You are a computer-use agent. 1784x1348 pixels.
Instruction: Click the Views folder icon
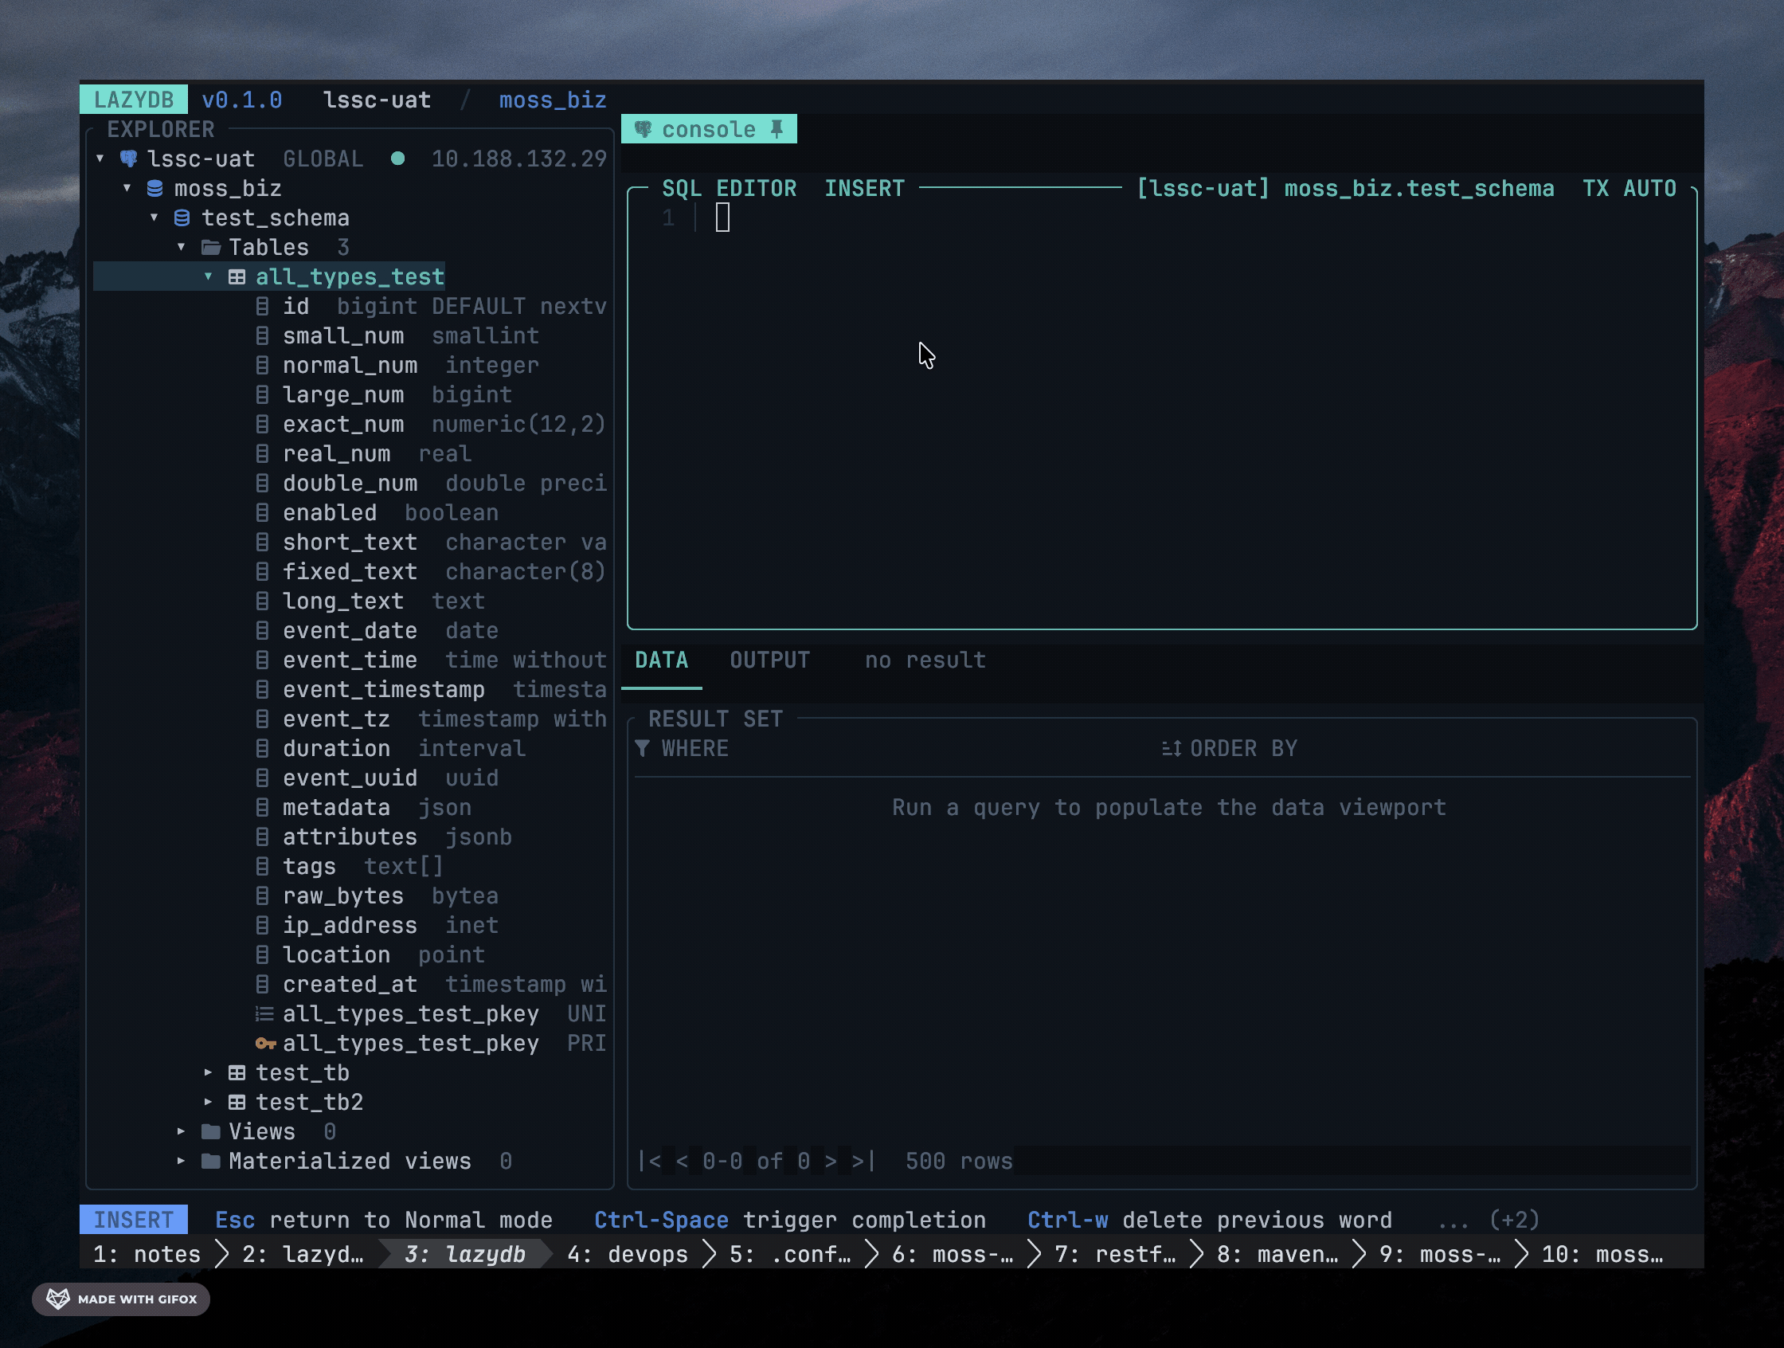tap(210, 1131)
